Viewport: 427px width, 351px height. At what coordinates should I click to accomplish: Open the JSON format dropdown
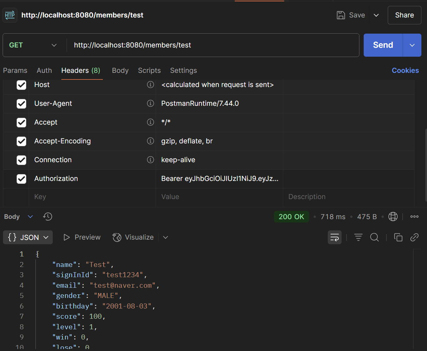(28, 237)
